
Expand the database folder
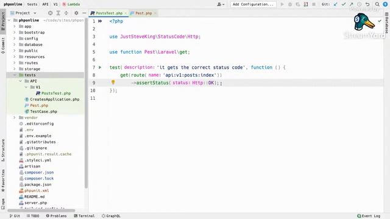pos(15,44)
